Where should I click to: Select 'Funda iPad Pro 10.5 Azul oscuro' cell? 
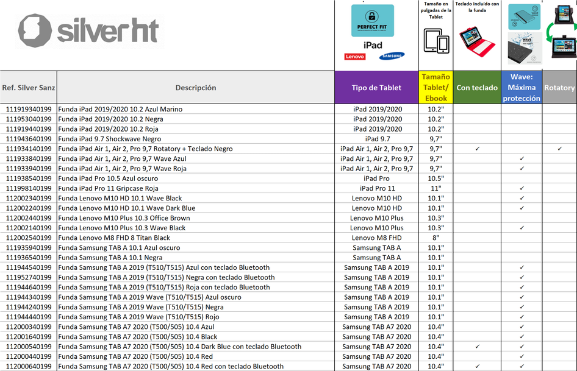196,178
